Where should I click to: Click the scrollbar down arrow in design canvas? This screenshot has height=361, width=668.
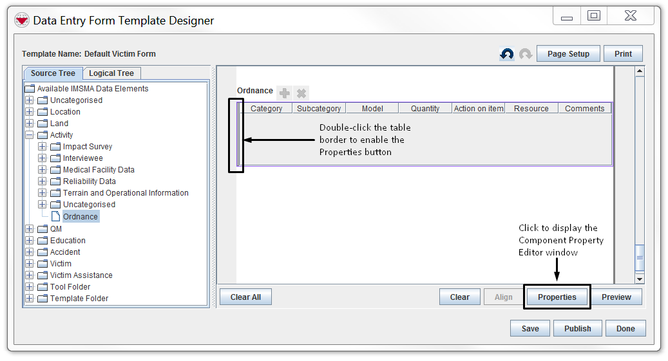(640, 279)
